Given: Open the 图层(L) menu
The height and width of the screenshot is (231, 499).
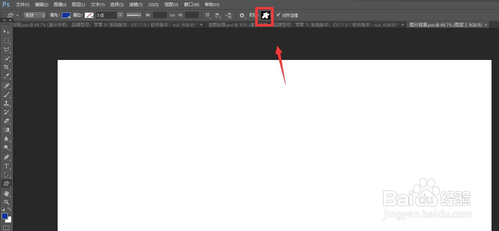Looking at the screenshot, I should (x=78, y=5).
